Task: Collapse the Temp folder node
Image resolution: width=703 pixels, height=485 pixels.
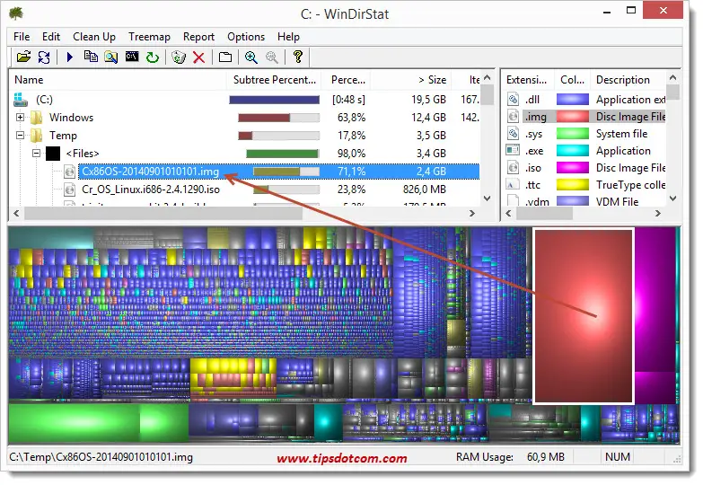Action: tap(20, 135)
